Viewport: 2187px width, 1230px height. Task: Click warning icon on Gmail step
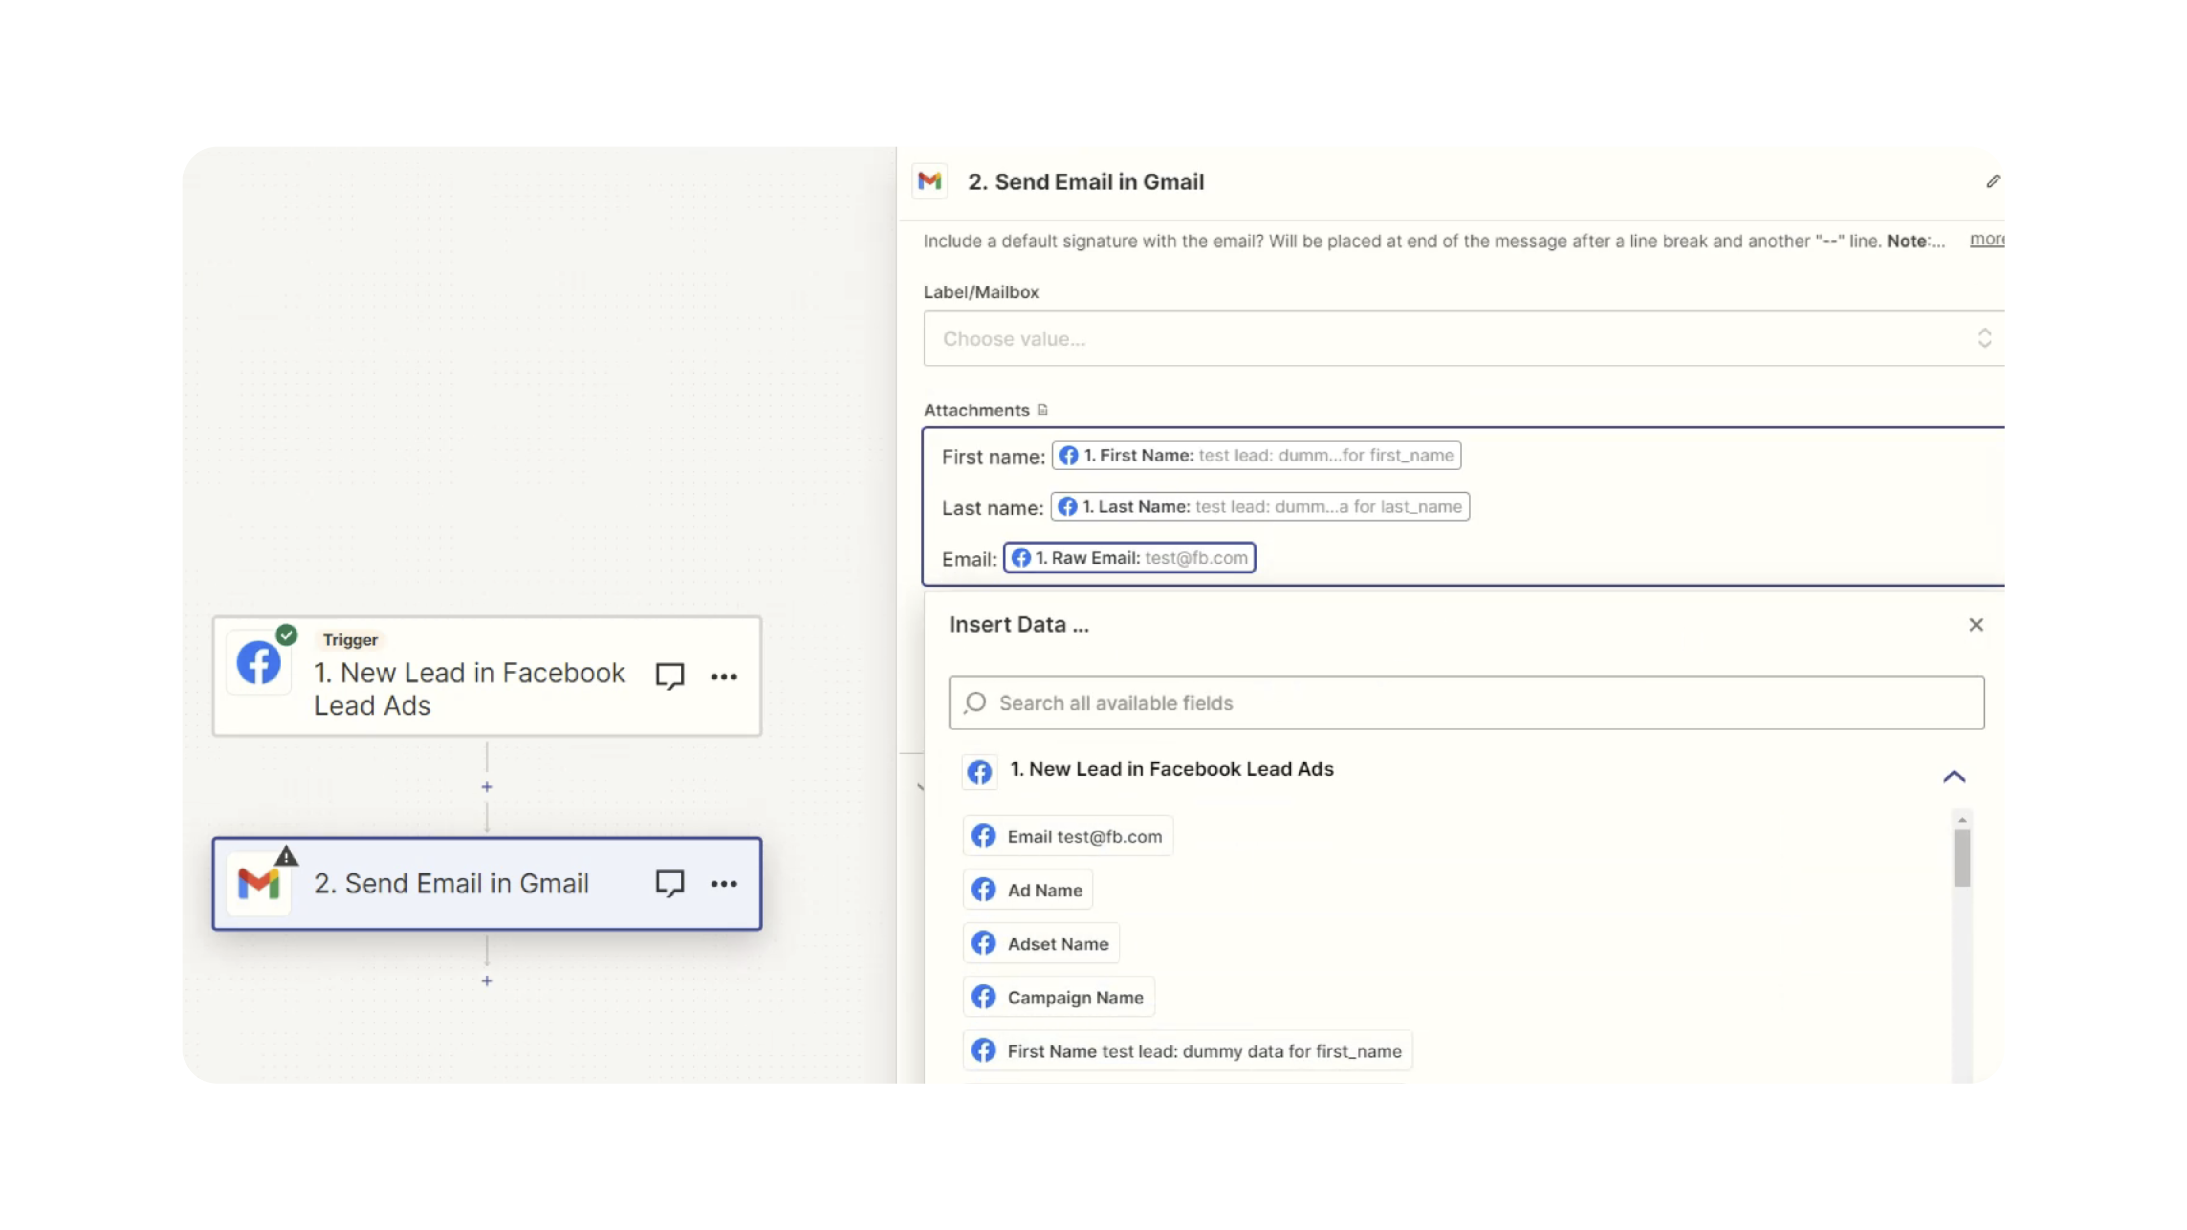click(286, 856)
